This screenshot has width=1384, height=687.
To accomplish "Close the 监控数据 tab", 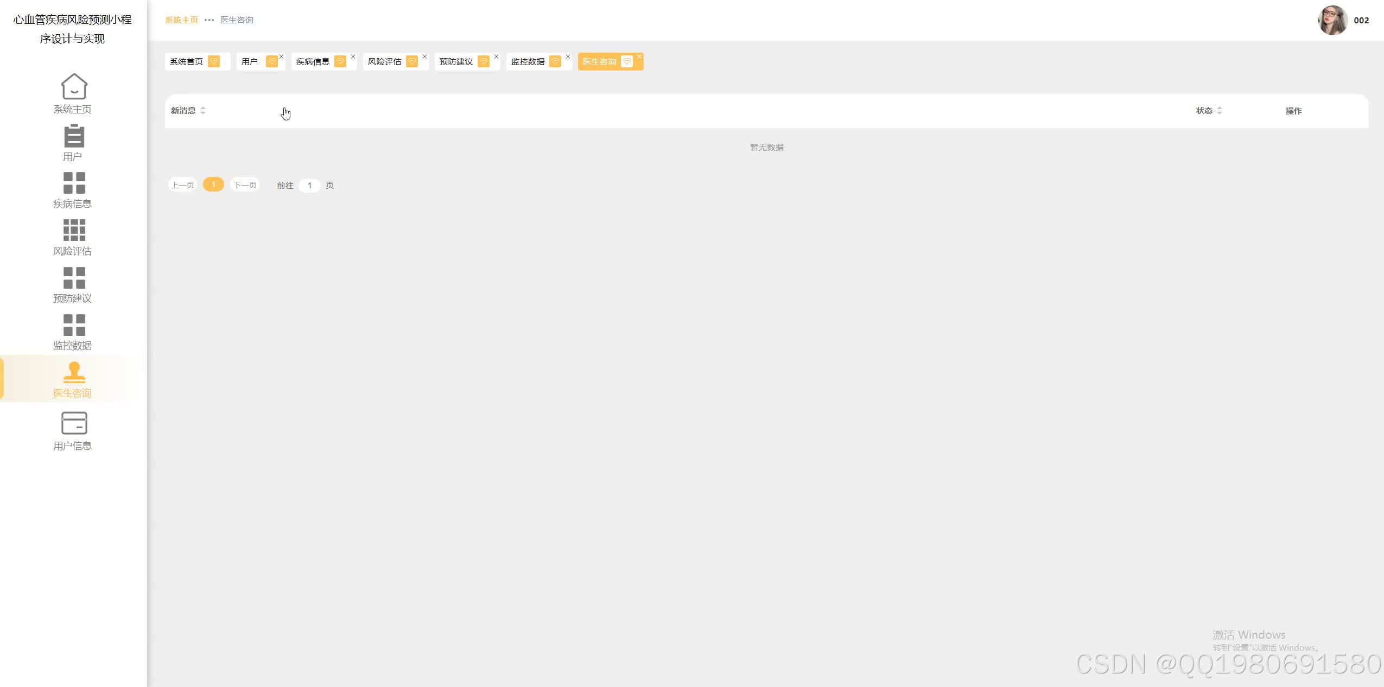I will (x=568, y=56).
